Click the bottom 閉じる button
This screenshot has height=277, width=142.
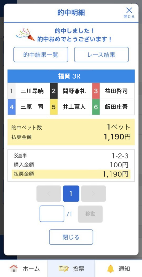coord(71,237)
